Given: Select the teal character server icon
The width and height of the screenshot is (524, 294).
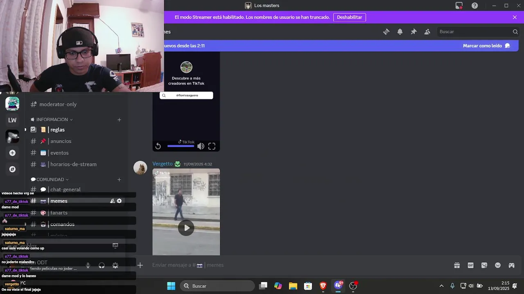Looking at the screenshot, I should click(x=12, y=104).
